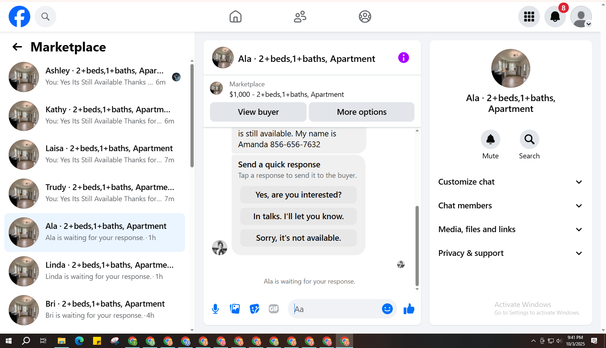
Task: Select the Ala conversation in list
Action: (95, 232)
